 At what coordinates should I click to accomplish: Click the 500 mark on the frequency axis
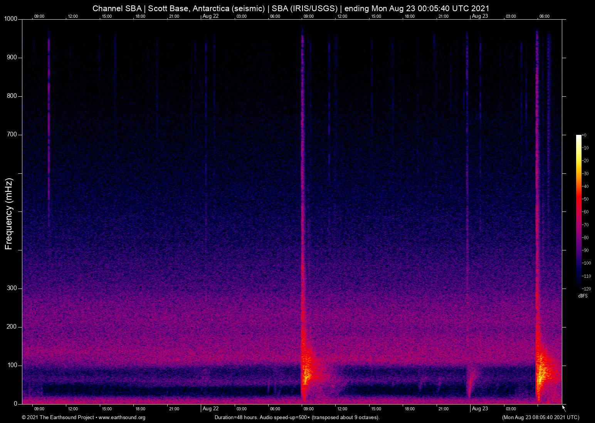[19, 210]
